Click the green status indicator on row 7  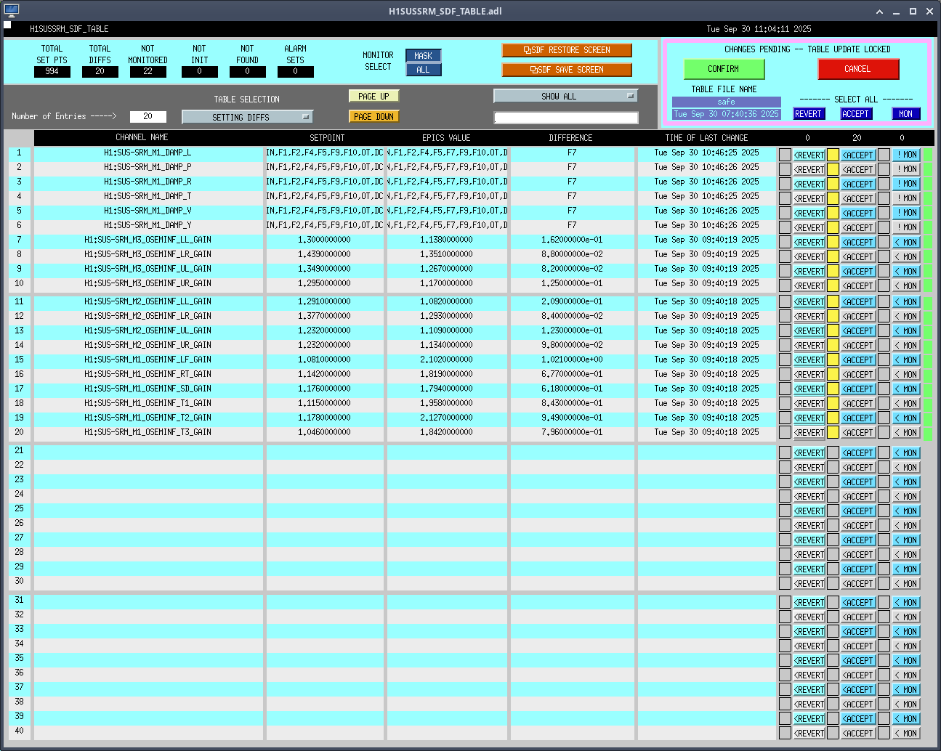click(x=928, y=242)
